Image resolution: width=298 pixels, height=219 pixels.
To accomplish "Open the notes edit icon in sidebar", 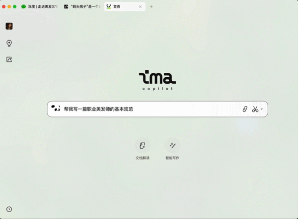I will (x=9, y=59).
